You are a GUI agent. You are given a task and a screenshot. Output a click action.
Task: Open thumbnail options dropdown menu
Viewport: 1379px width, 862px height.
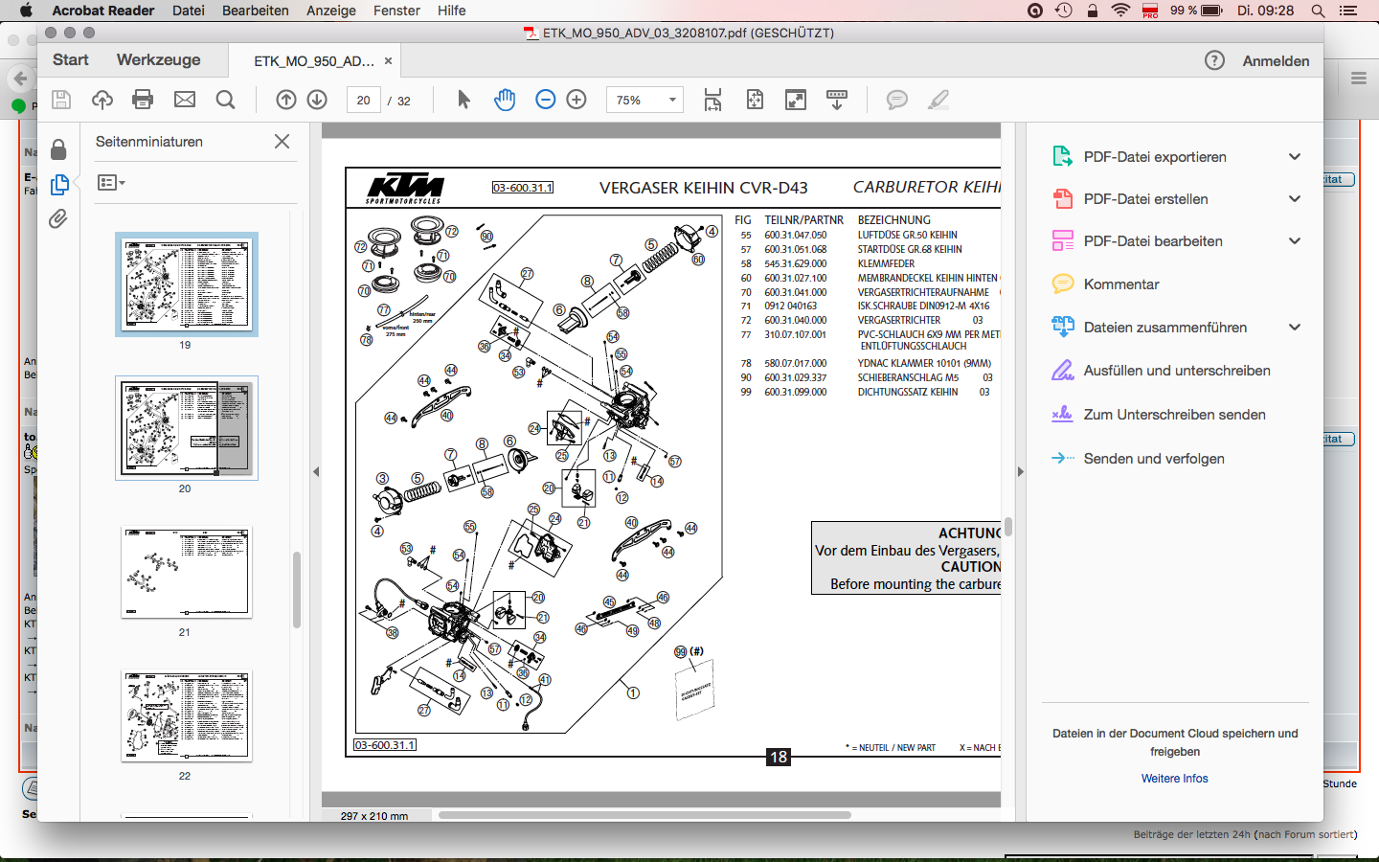(111, 182)
